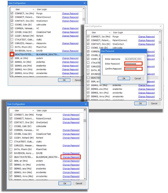Screen dimensions: 168x193
Task: Click the Enter Username field
Action: [x=133, y=59]
